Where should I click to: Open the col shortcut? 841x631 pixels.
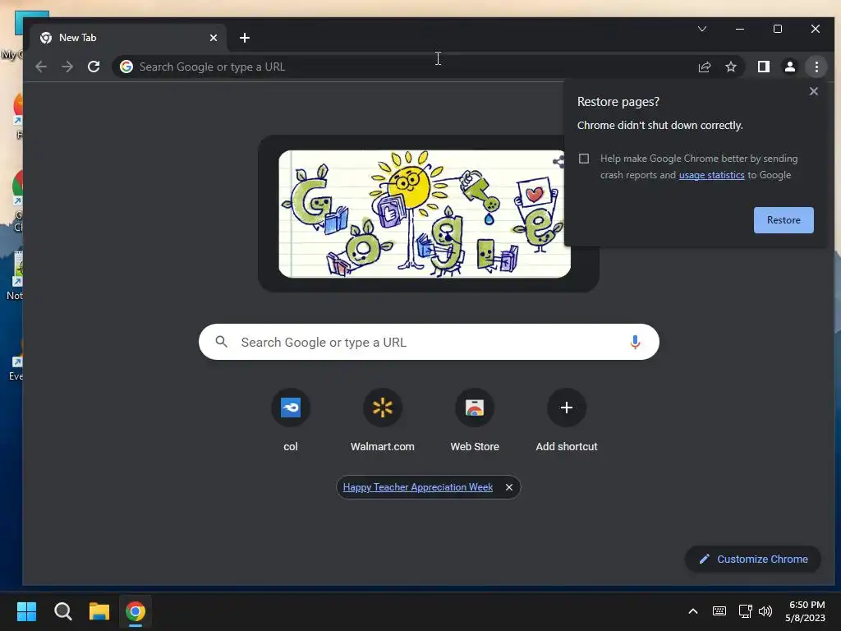290,421
